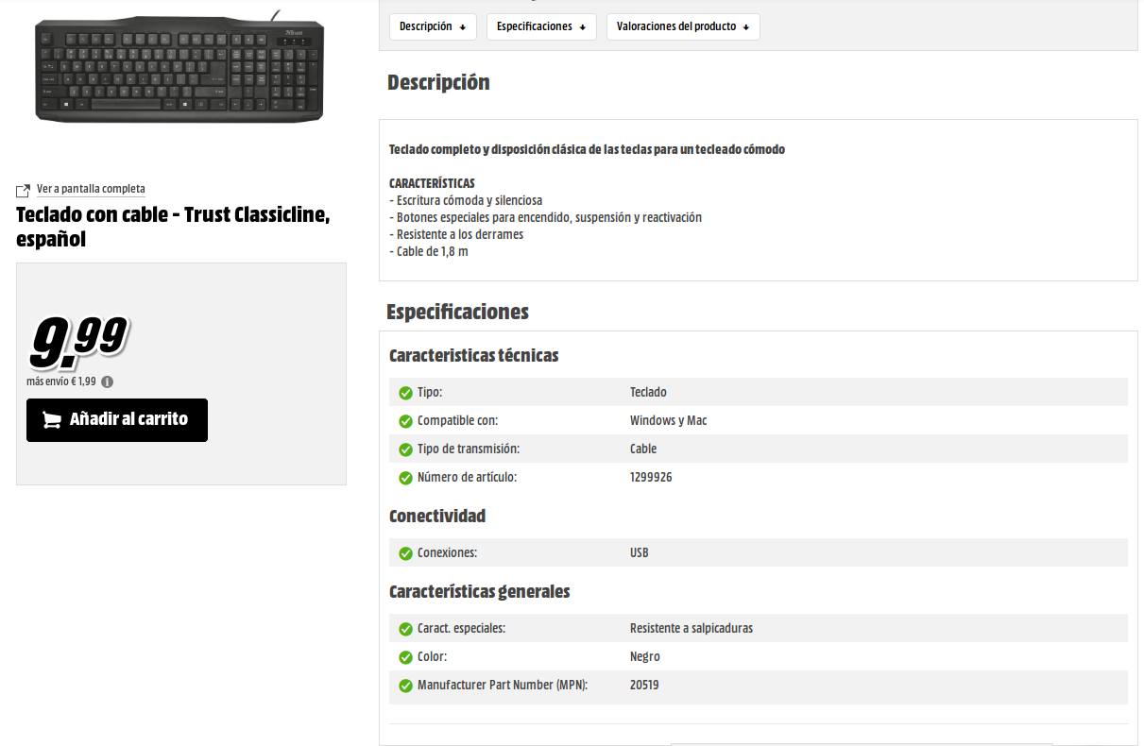Screen dimensions: 1144x746
Task: Click green check icon beside Compatible con
Action: pyautogui.click(x=405, y=421)
